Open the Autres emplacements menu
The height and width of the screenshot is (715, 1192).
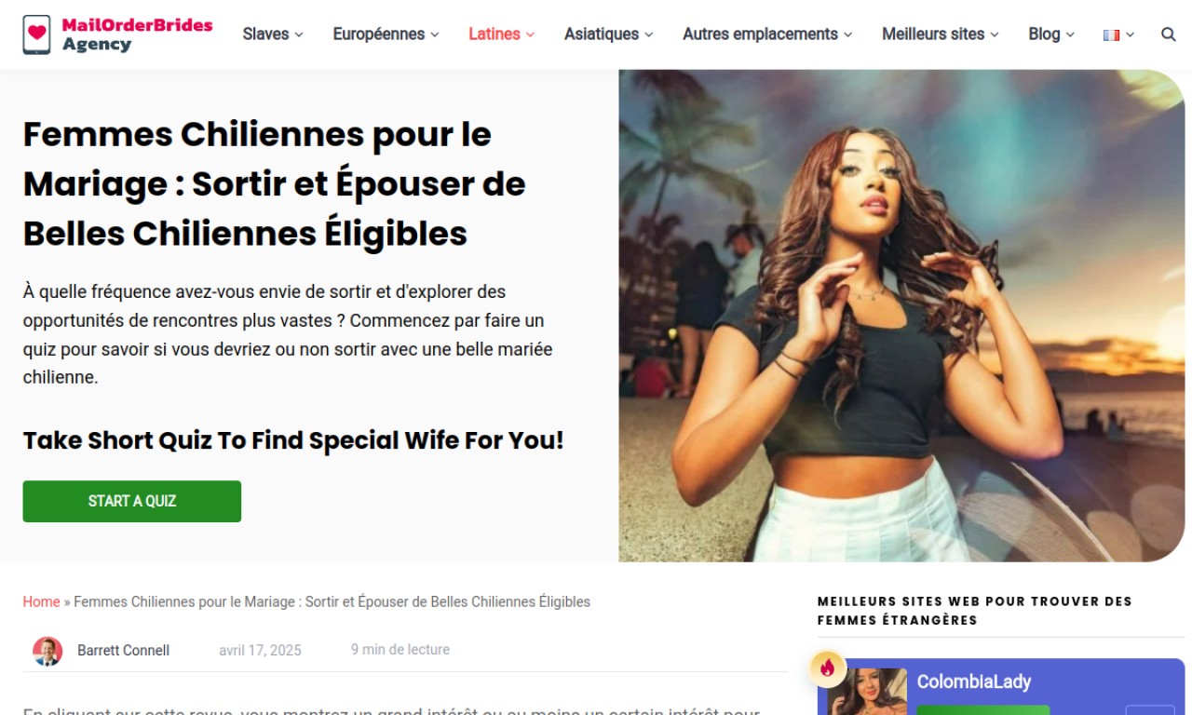767,34
